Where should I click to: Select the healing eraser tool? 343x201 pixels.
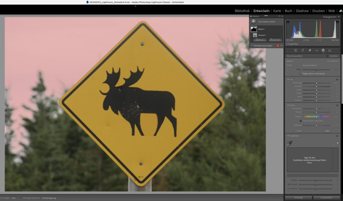pos(310,50)
